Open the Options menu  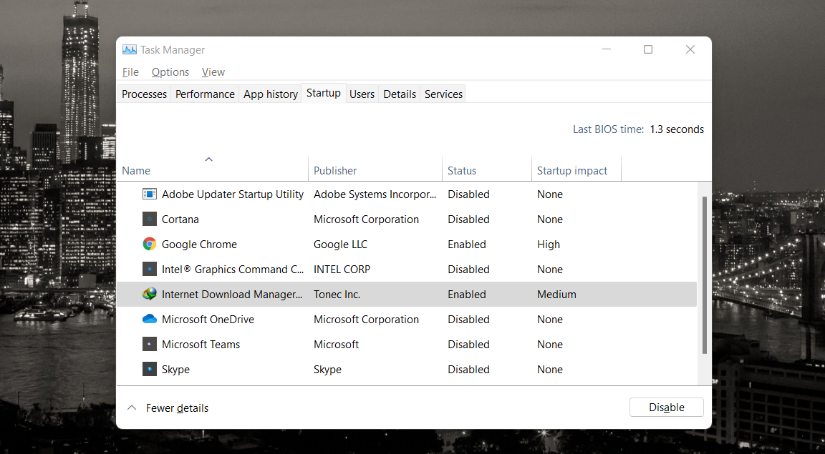click(170, 72)
